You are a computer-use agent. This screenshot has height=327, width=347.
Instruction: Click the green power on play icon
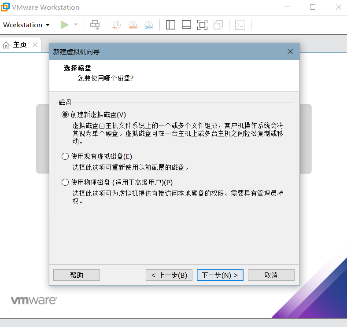(x=65, y=25)
